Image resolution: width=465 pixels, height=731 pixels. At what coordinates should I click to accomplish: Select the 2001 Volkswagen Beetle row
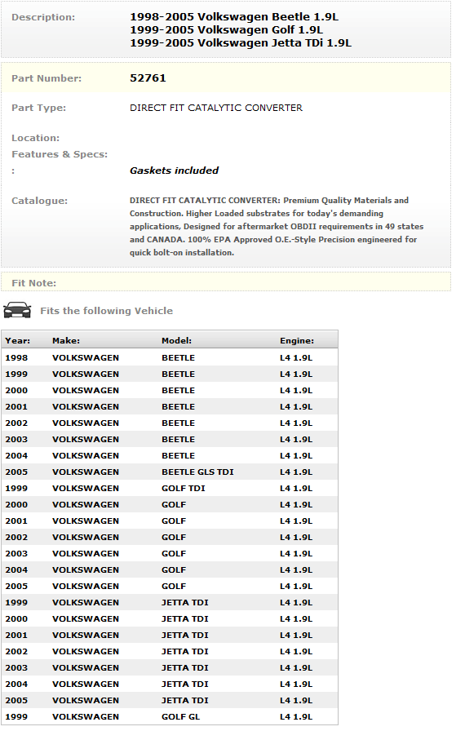(x=170, y=407)
